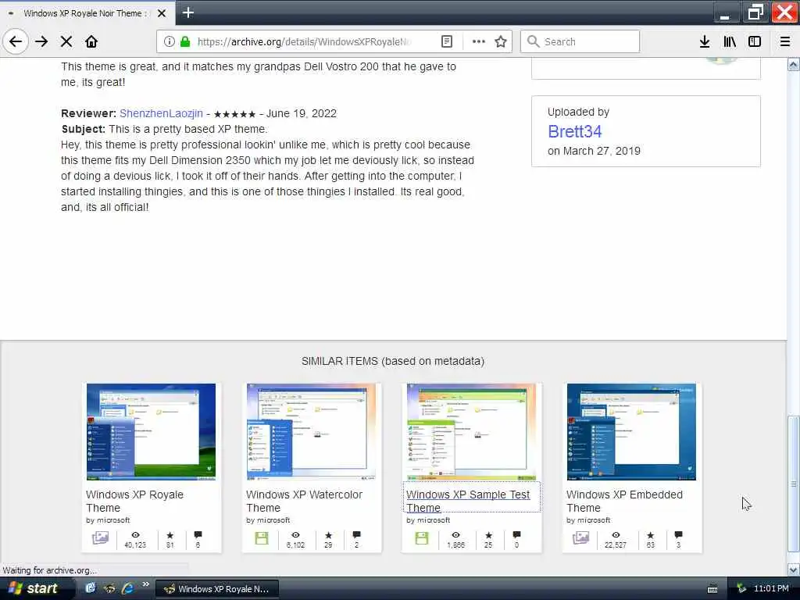Image resolution: width=800 pixels, height=600 pixels.
Task: Click the page scrollbar up arrow
Action: click(x=794, y=65)
